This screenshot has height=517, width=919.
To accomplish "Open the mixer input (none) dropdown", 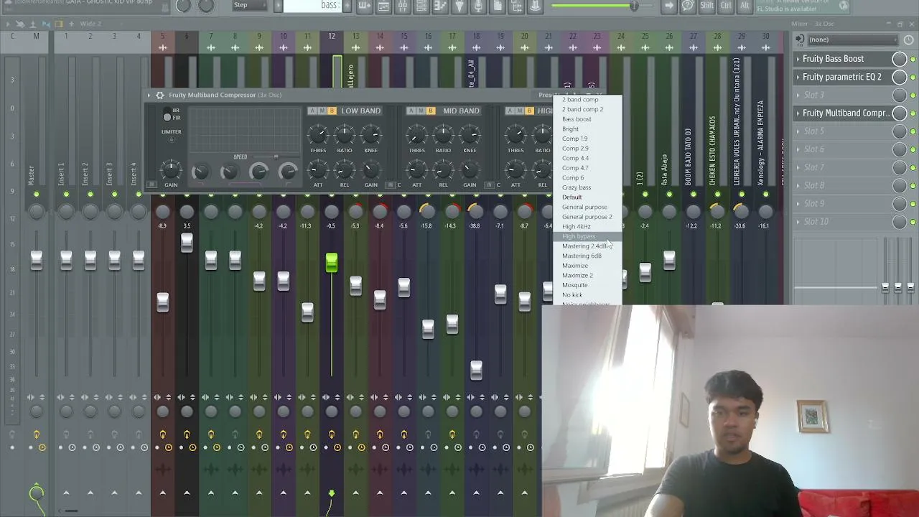I will click(853, 39).
